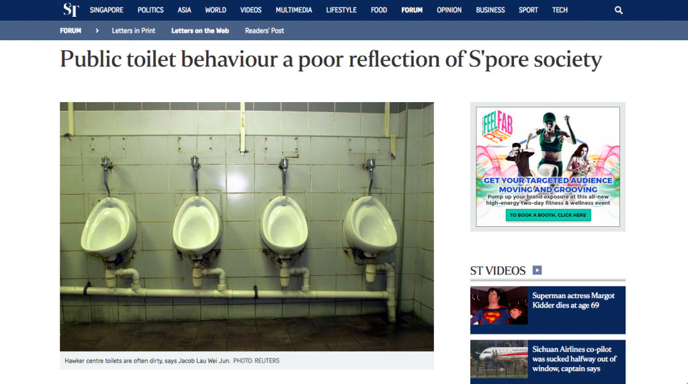The image size is (688, 384).
Task: Go to the Politics section
Action: (150, 10)
